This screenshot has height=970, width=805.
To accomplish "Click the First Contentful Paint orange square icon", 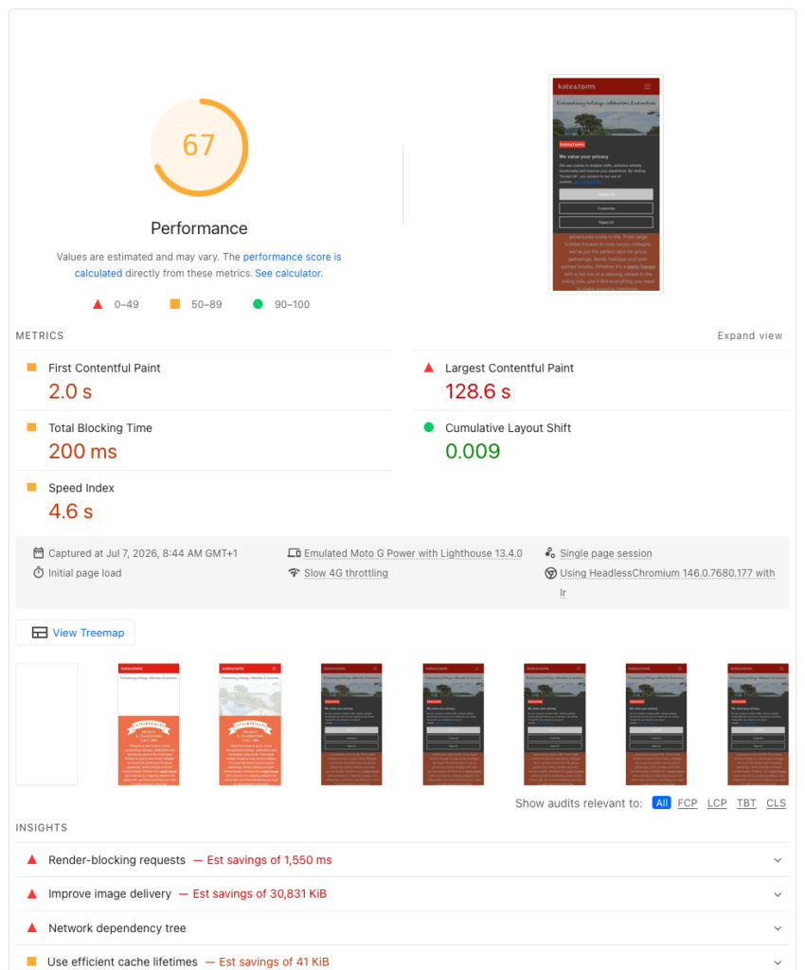I will 31,367.
